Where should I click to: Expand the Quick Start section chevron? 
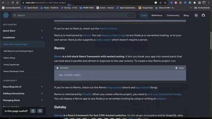point(42,31)
